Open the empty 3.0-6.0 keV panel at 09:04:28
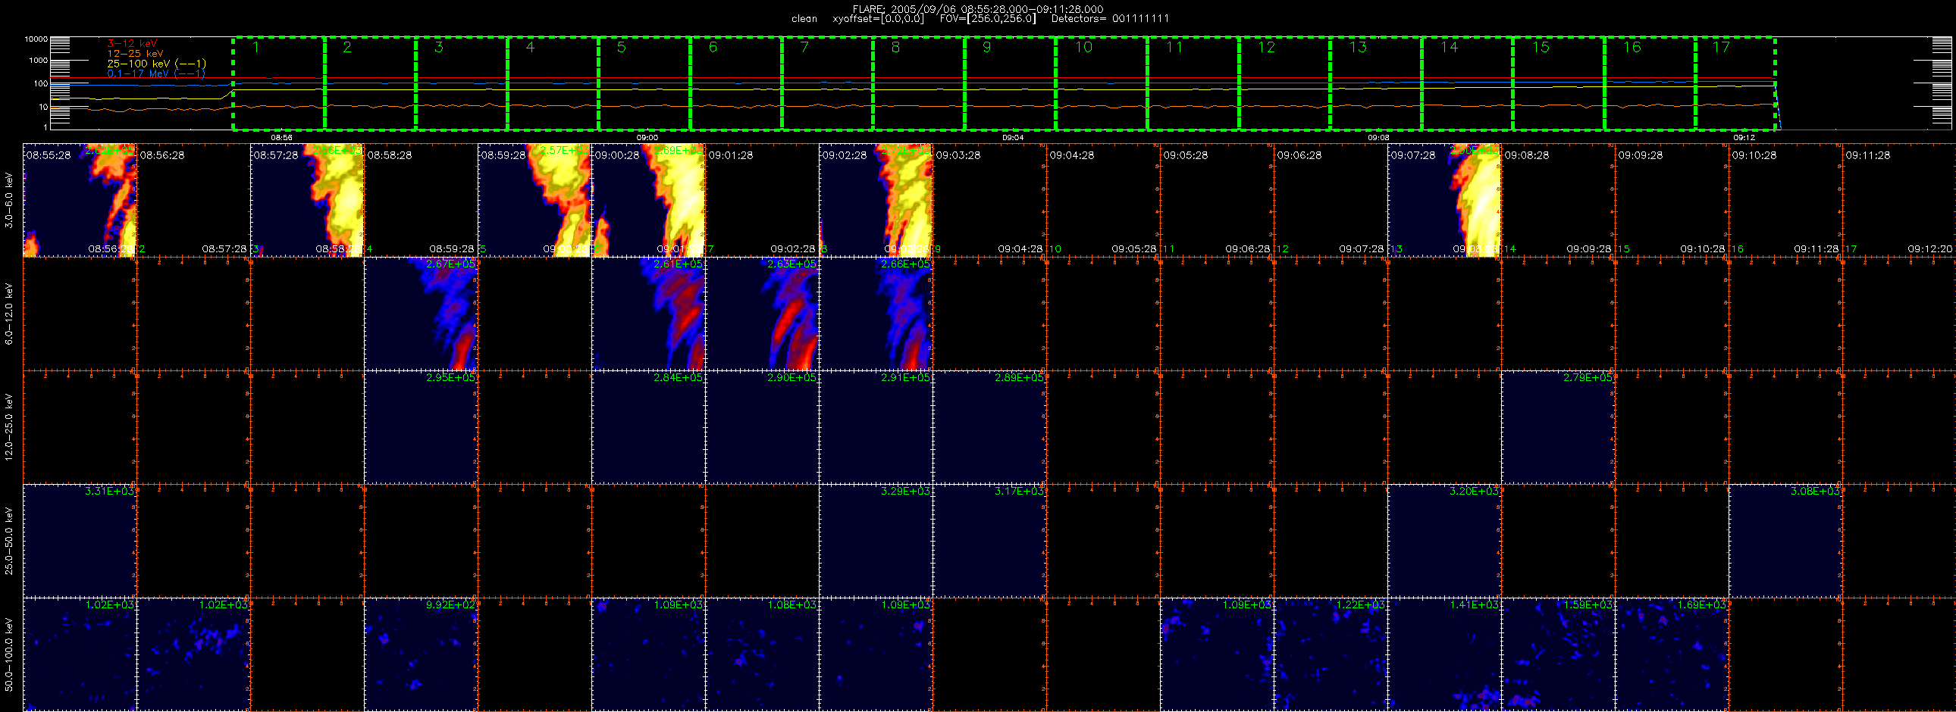 click(x=1103, y=200)
